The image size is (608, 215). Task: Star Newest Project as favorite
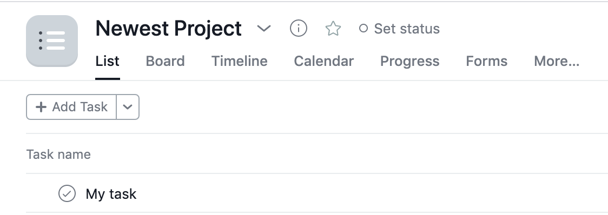[333, 29]
